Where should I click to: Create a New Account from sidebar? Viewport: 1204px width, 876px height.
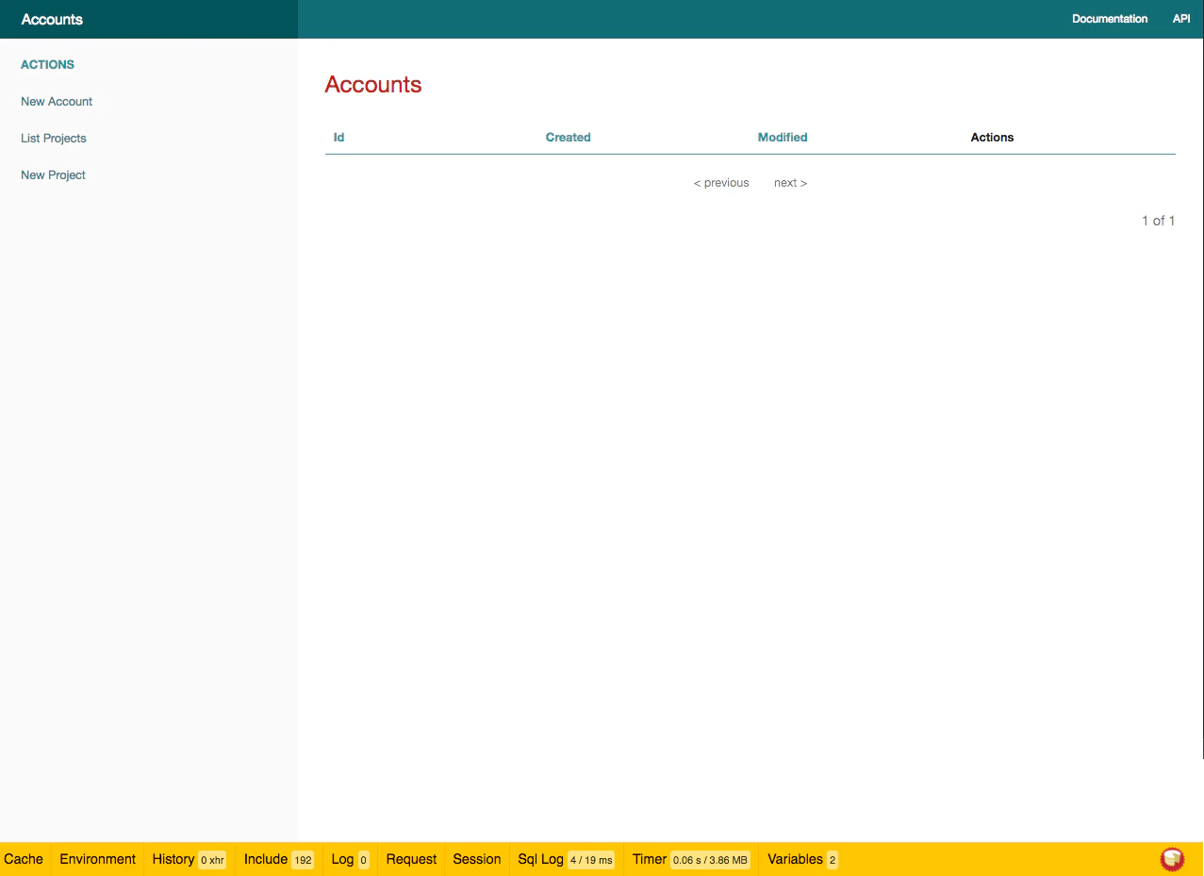(57, 101)
